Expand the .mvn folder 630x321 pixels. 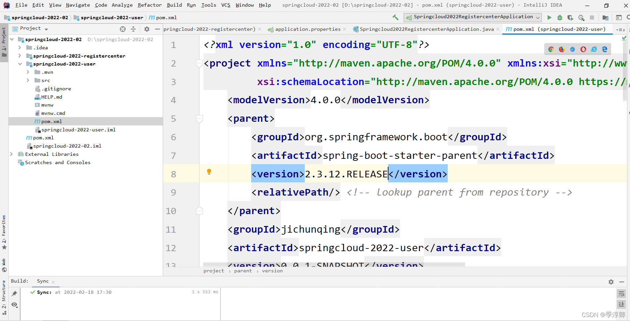click(28, 72)
